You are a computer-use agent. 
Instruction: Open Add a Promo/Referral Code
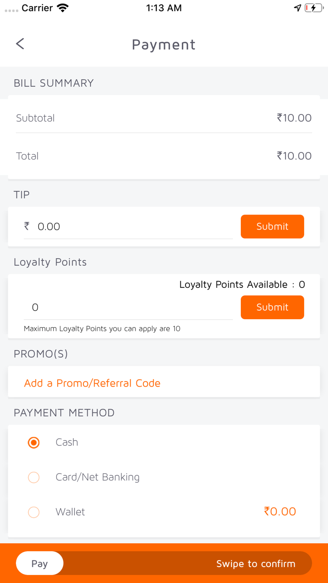click(92, 383)
